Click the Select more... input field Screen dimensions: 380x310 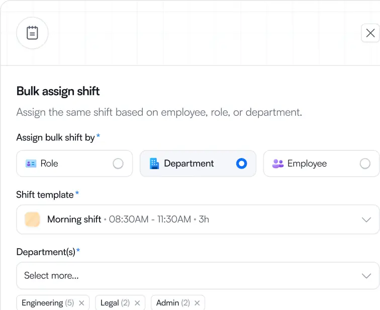(x=198, y=276)
